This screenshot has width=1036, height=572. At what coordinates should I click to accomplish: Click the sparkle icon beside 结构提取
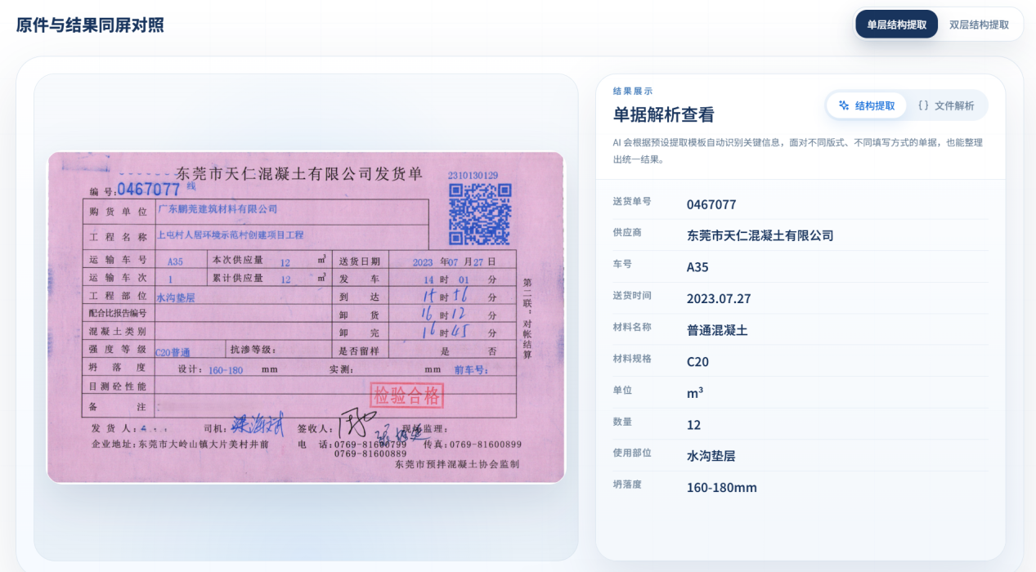tap(844, 105)
